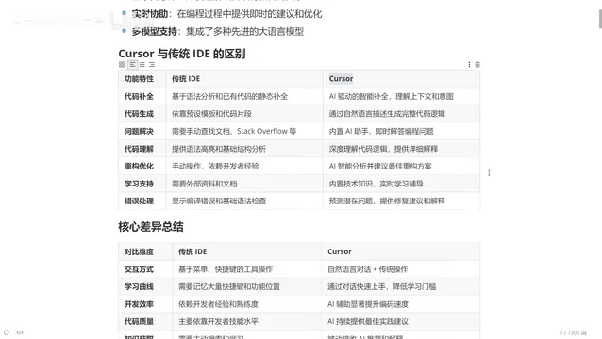This screenshot has height=339, width=602.
Task: Click the bullet text '实时协助'
Action: (x=150, y=14)
